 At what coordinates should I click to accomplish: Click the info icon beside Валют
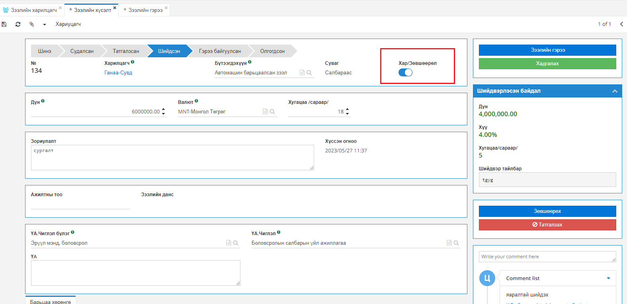click(x=196, y=101)
